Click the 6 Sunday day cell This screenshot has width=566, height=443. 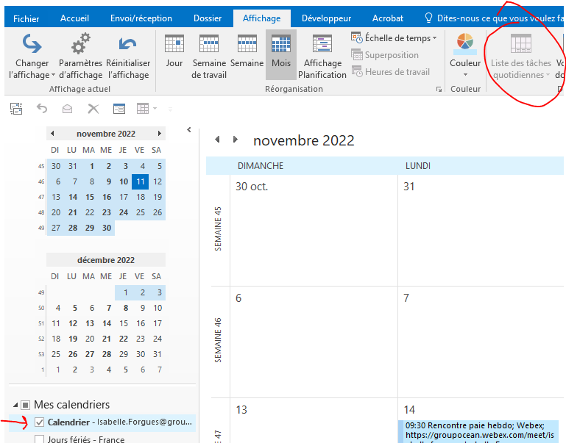tap(314, 342)
